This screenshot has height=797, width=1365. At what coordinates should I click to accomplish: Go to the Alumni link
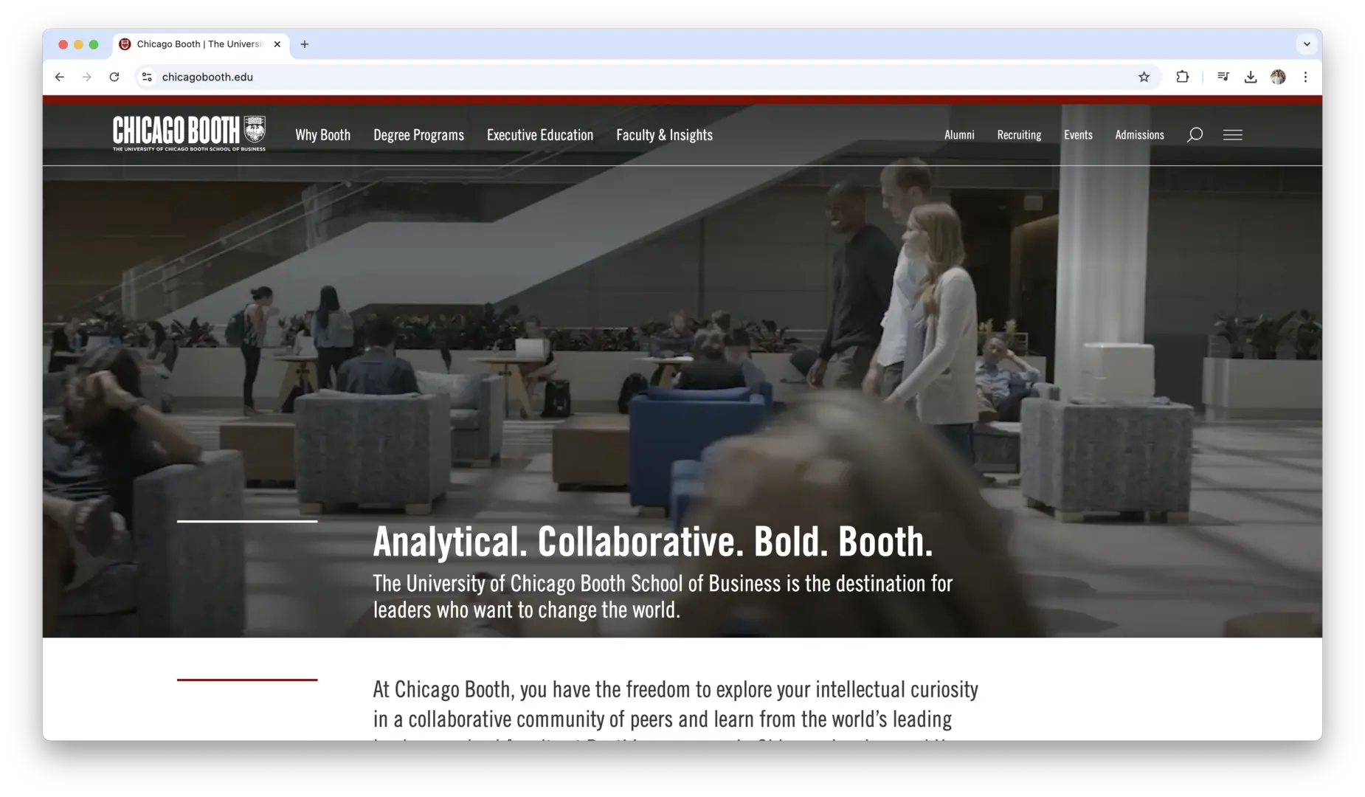959,135
